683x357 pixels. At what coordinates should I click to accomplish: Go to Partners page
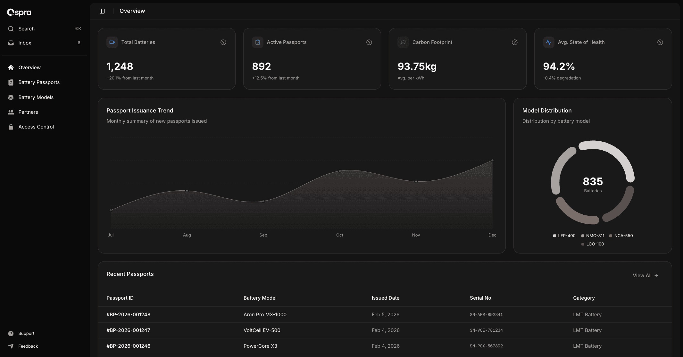point(28,112)
